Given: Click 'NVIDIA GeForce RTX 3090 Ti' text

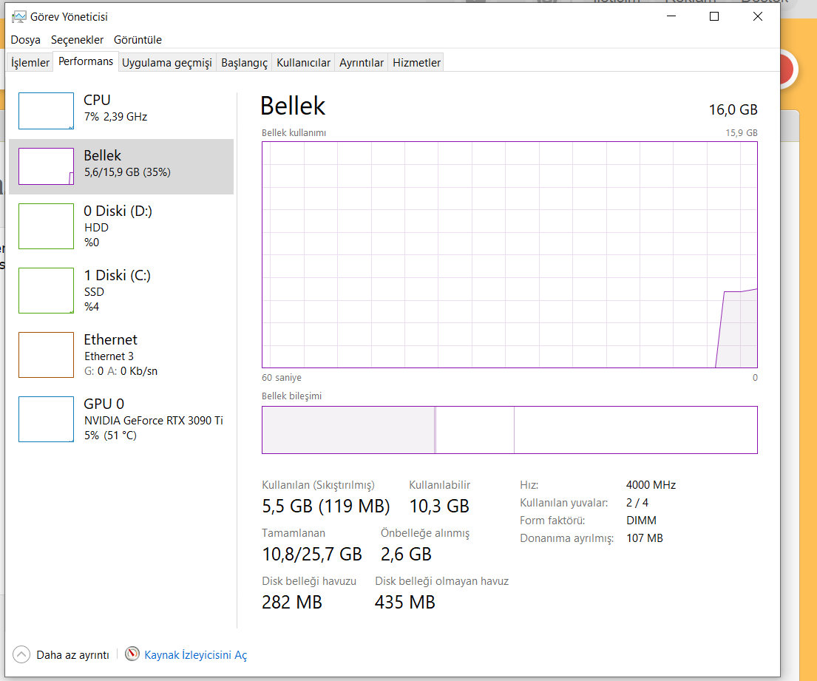Looking at the screenshot, I should [x=154, y=421].
